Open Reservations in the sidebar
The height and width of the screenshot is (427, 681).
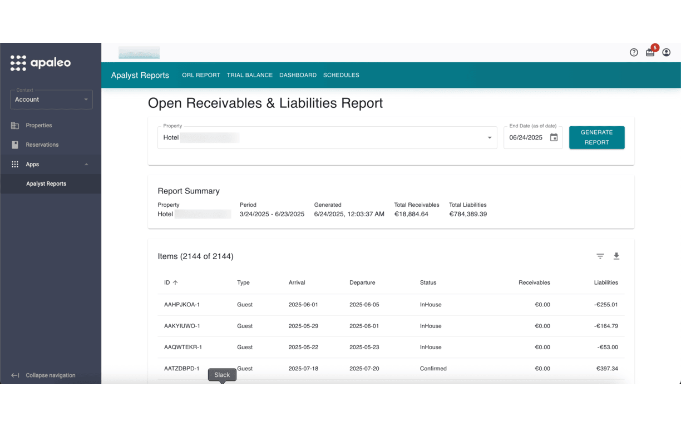pos(42,145)
